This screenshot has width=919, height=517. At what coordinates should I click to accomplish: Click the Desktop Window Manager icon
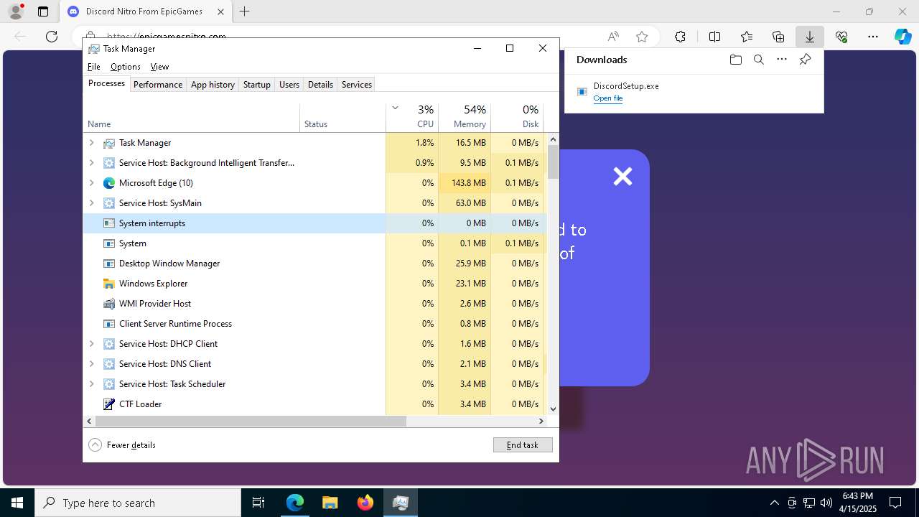(x=109, y=264)
